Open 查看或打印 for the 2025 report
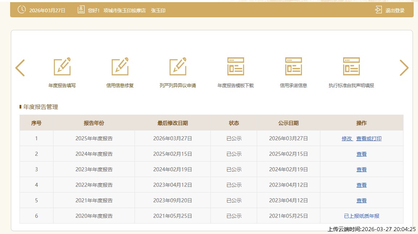418x234 pixels. 369,138
